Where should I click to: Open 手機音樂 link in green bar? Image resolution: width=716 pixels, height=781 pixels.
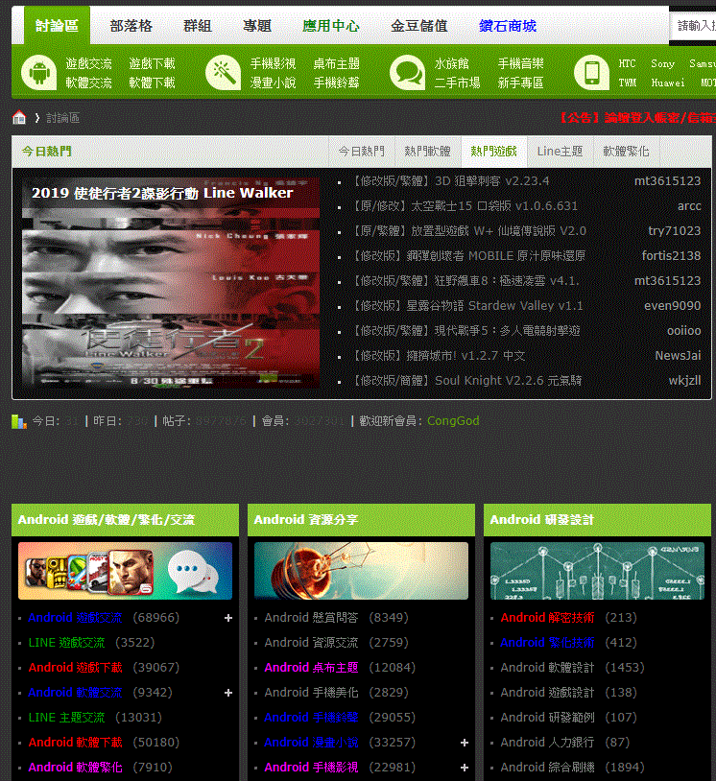(520, 63)
